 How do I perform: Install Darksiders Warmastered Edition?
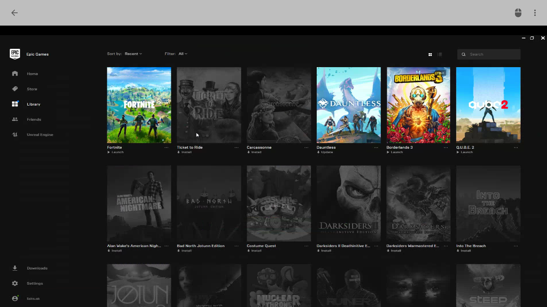click(394, 251)
